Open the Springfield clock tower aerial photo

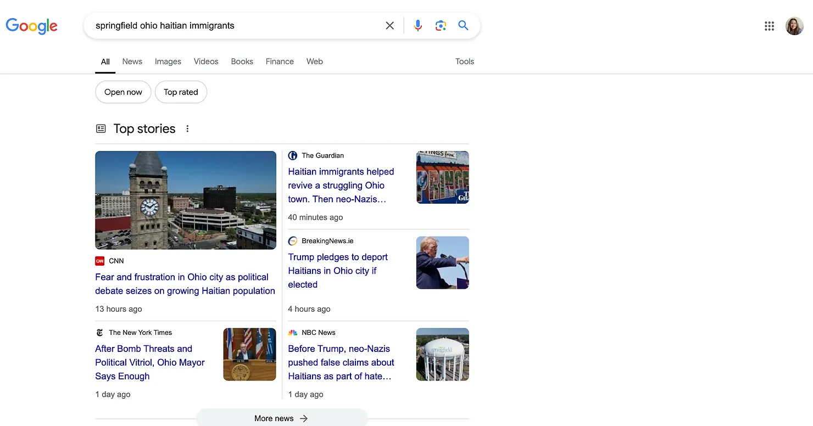coord(186,200)
